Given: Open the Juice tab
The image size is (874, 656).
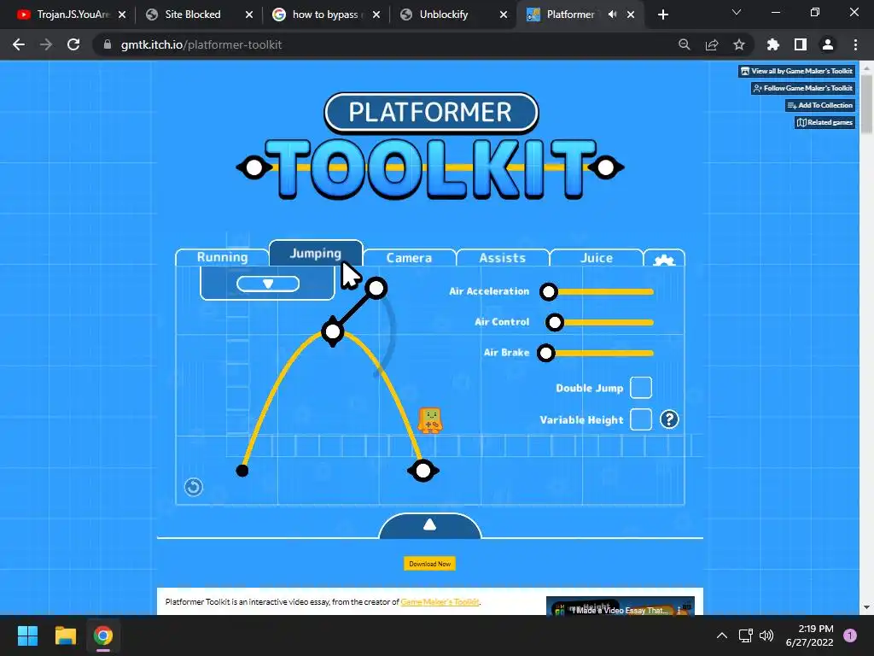Looking at the screenshot, I should click(597, 258).
